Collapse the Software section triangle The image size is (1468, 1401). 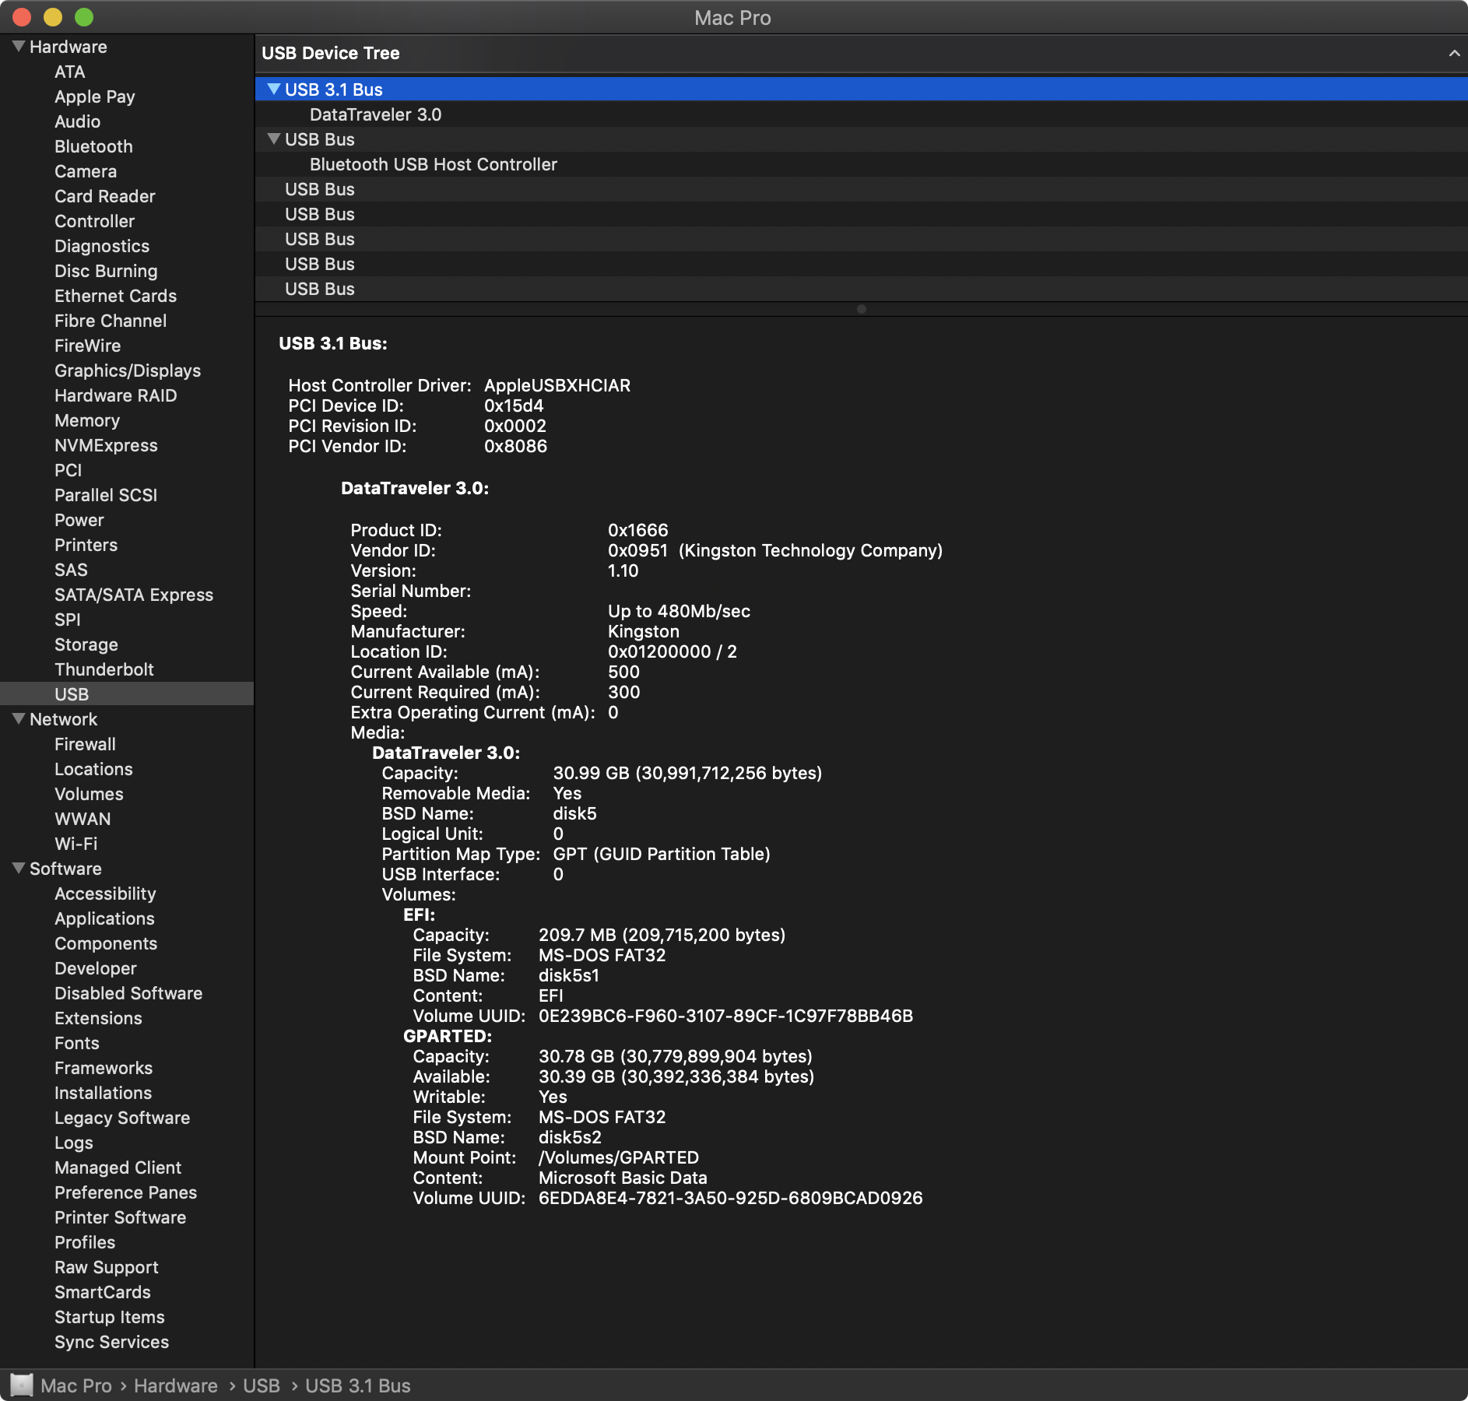19,869
